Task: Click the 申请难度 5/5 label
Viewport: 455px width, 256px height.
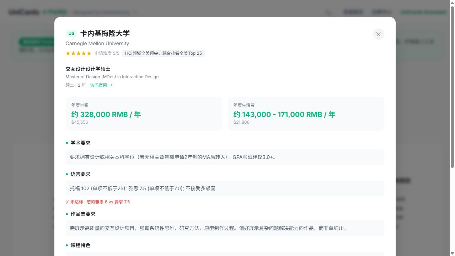Action: pos(107,53)
